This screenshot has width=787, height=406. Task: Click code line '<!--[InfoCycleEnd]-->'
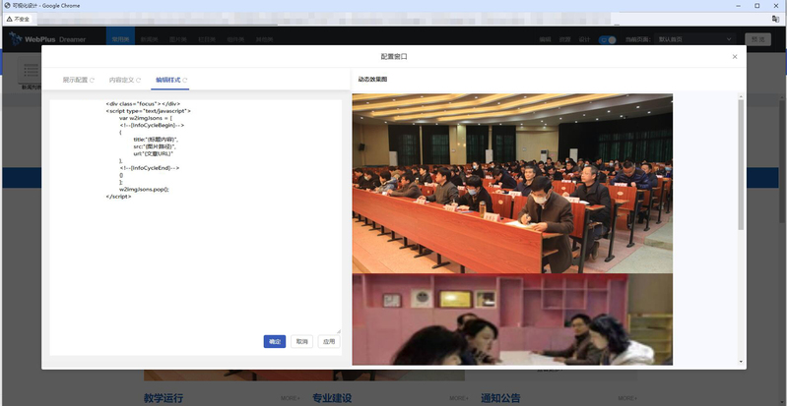149,168
